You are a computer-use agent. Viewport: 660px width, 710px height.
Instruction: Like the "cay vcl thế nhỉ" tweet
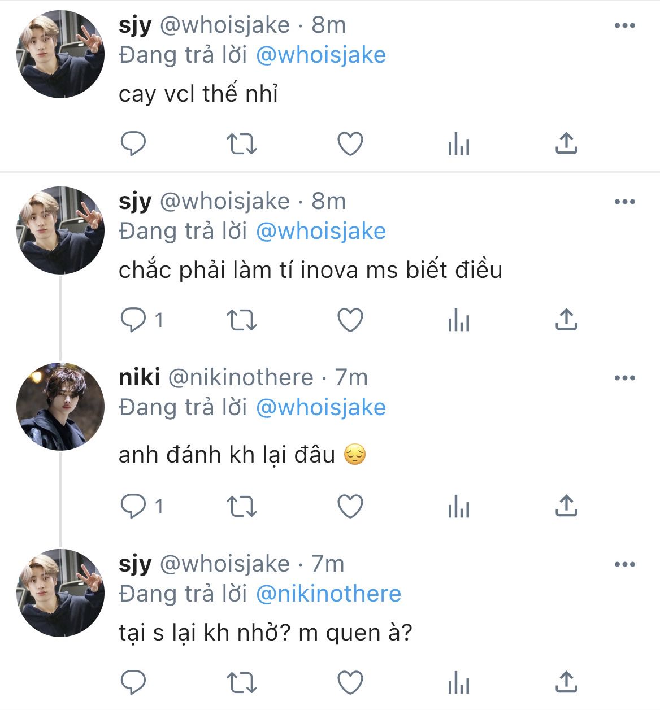point(350,144)
